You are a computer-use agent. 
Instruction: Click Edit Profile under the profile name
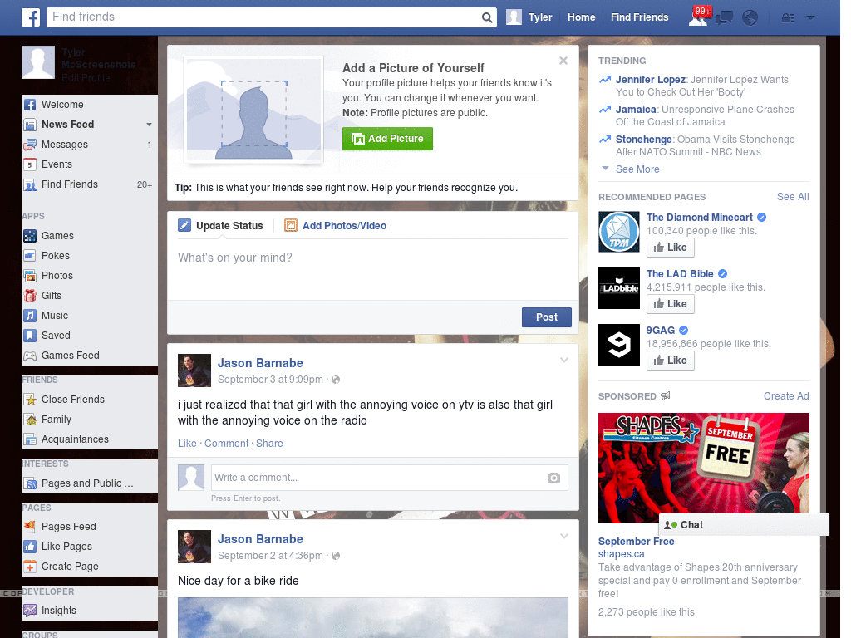pos(86,77)
